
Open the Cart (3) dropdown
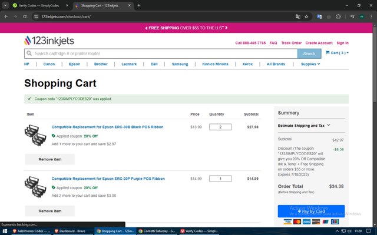337,53
